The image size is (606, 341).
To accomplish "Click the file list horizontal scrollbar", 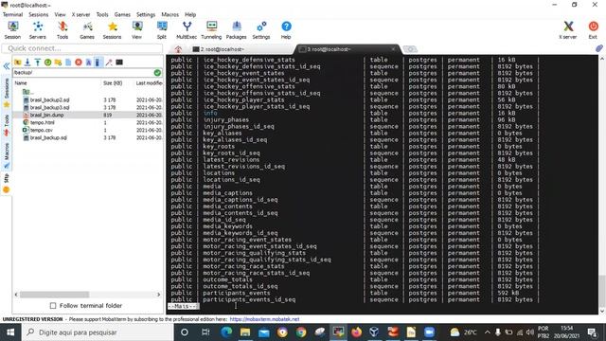I will tap(55, 295).
